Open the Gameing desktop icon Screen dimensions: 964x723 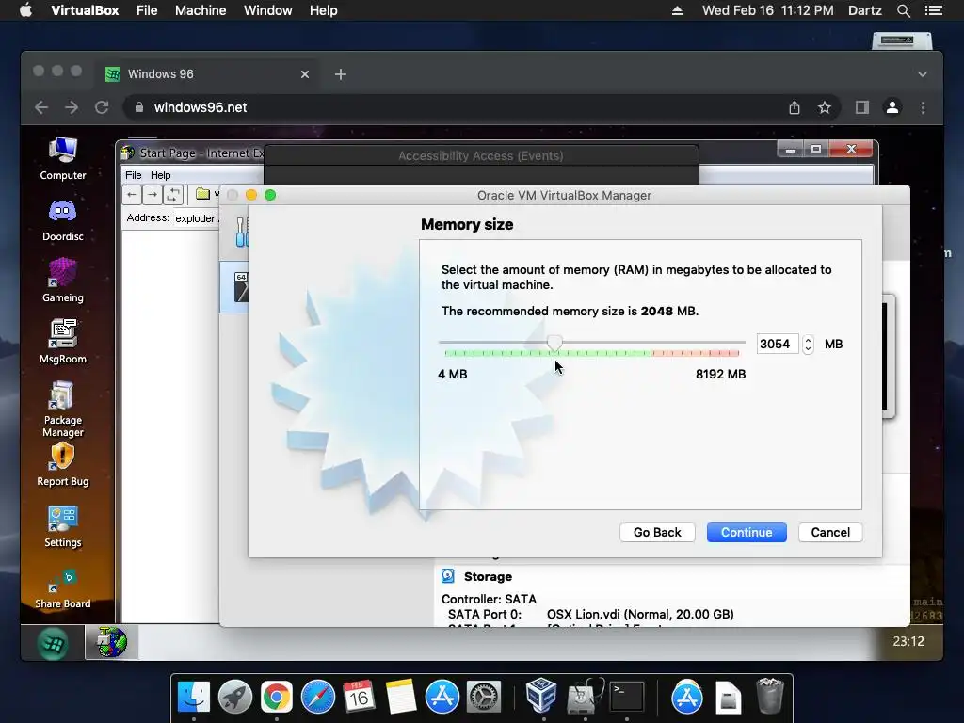[63, 281]
